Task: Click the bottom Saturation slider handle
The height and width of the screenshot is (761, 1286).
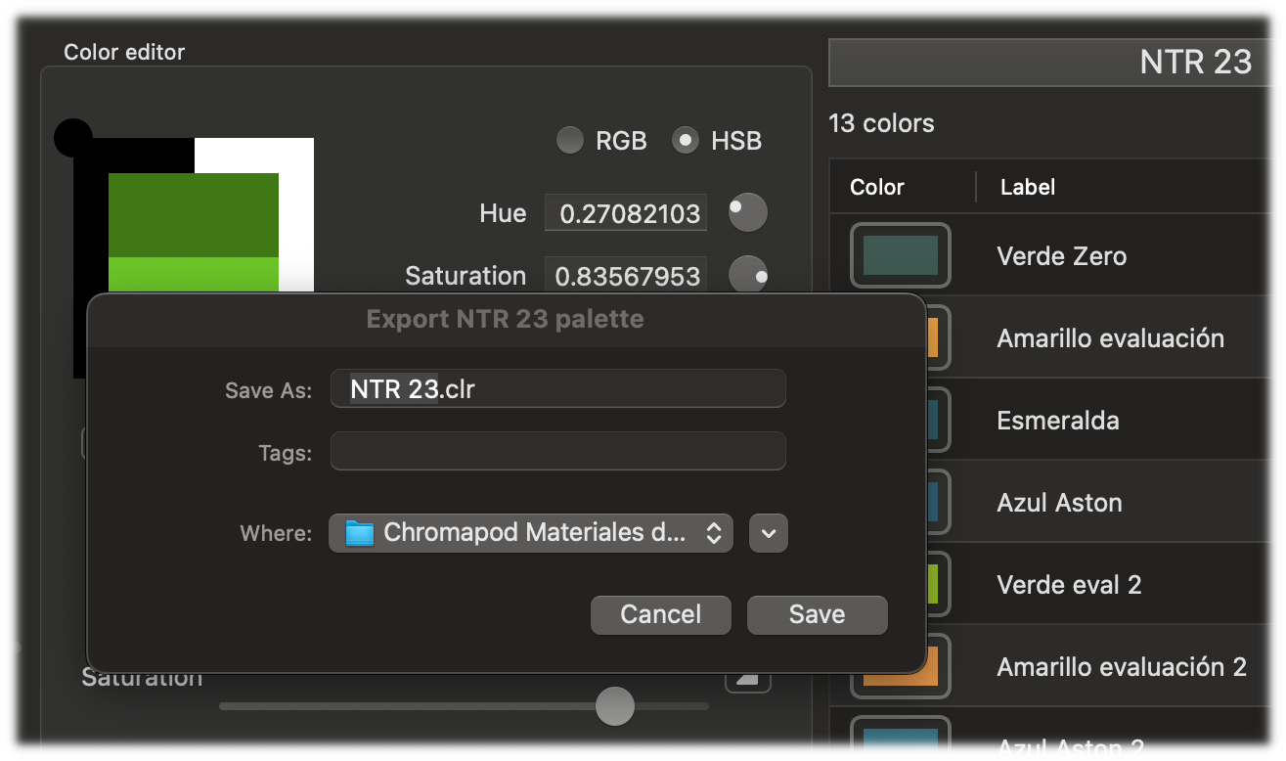Action: (615, 706)
